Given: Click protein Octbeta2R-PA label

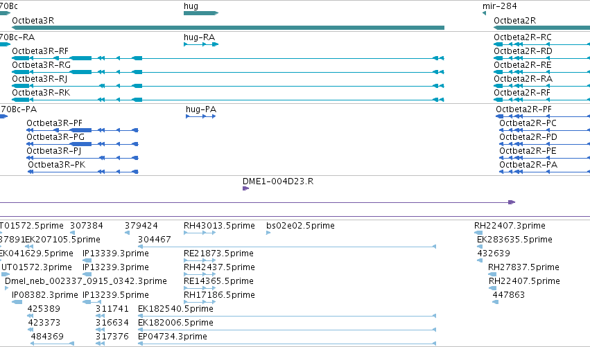Looking at the screenshot, I should (528, 165).
